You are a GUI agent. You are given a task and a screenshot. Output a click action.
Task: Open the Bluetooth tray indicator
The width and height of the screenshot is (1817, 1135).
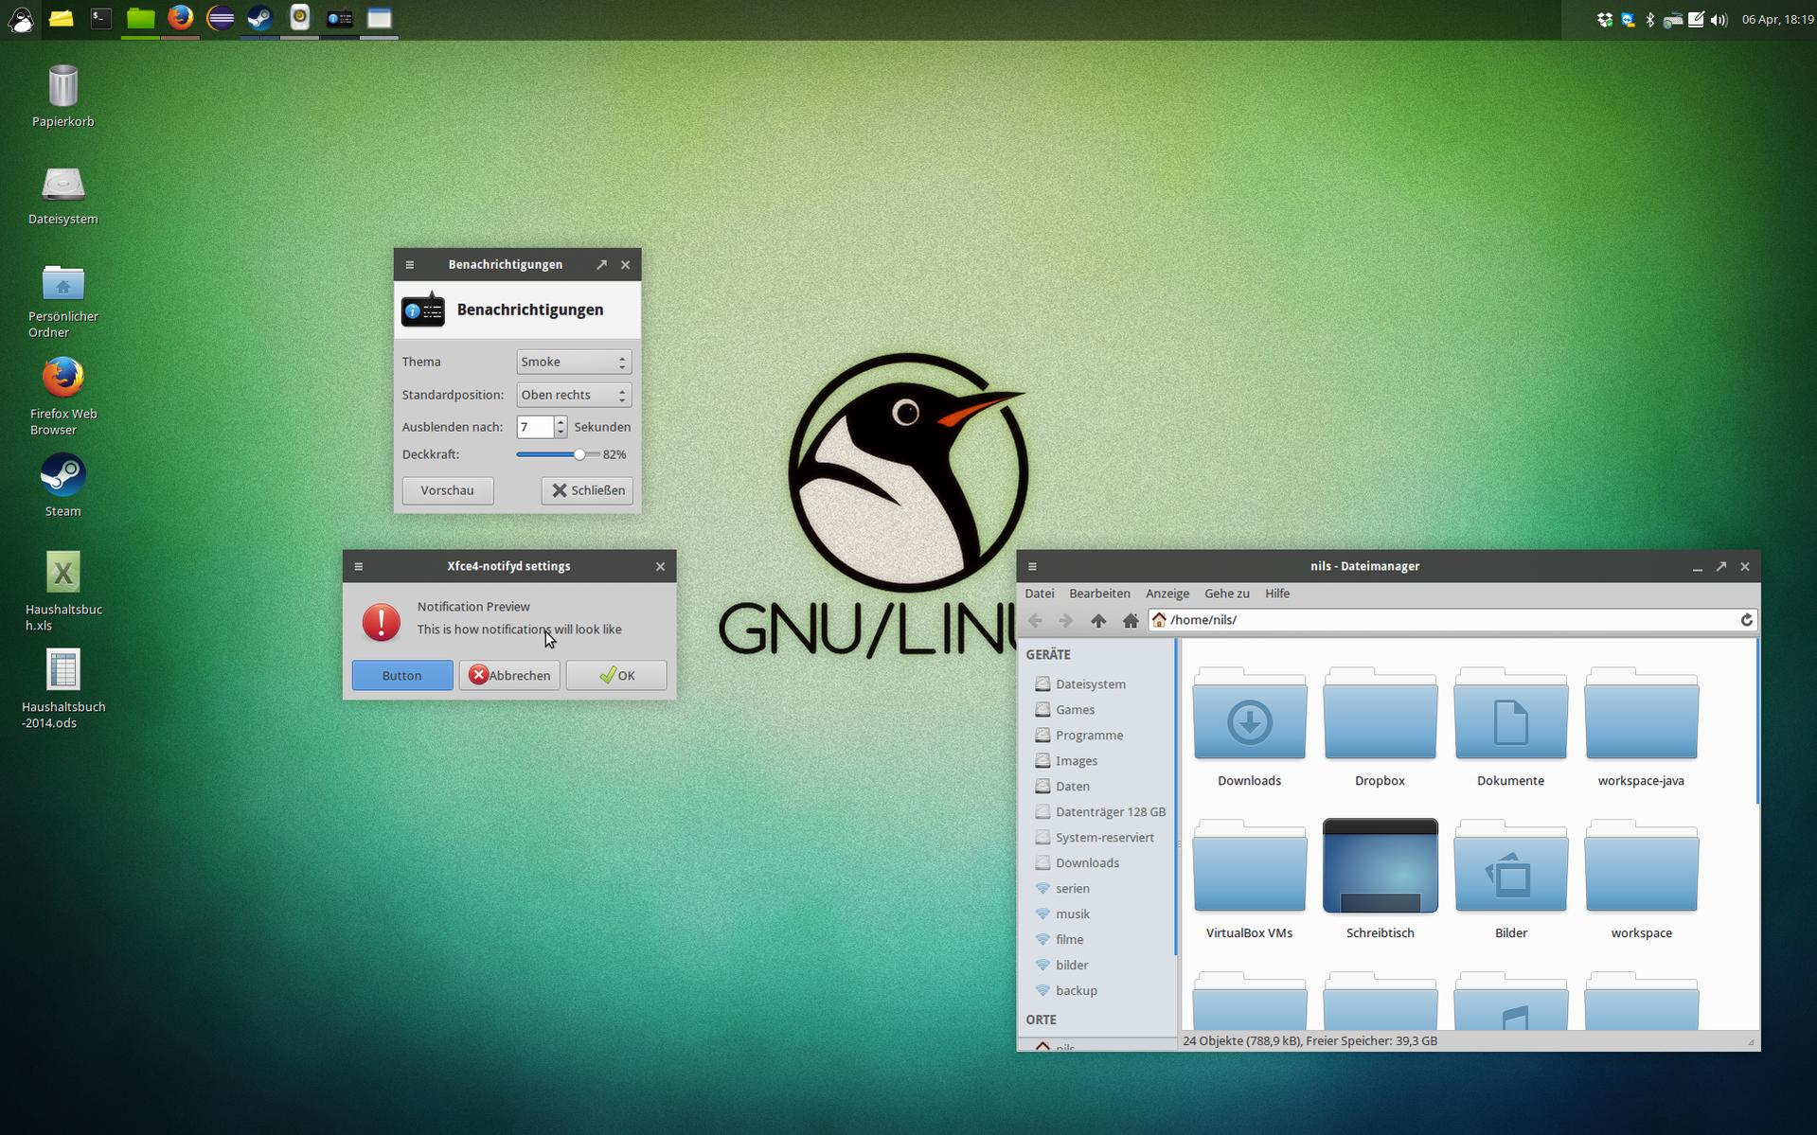pyautogui.click(x=1650, y=20)
